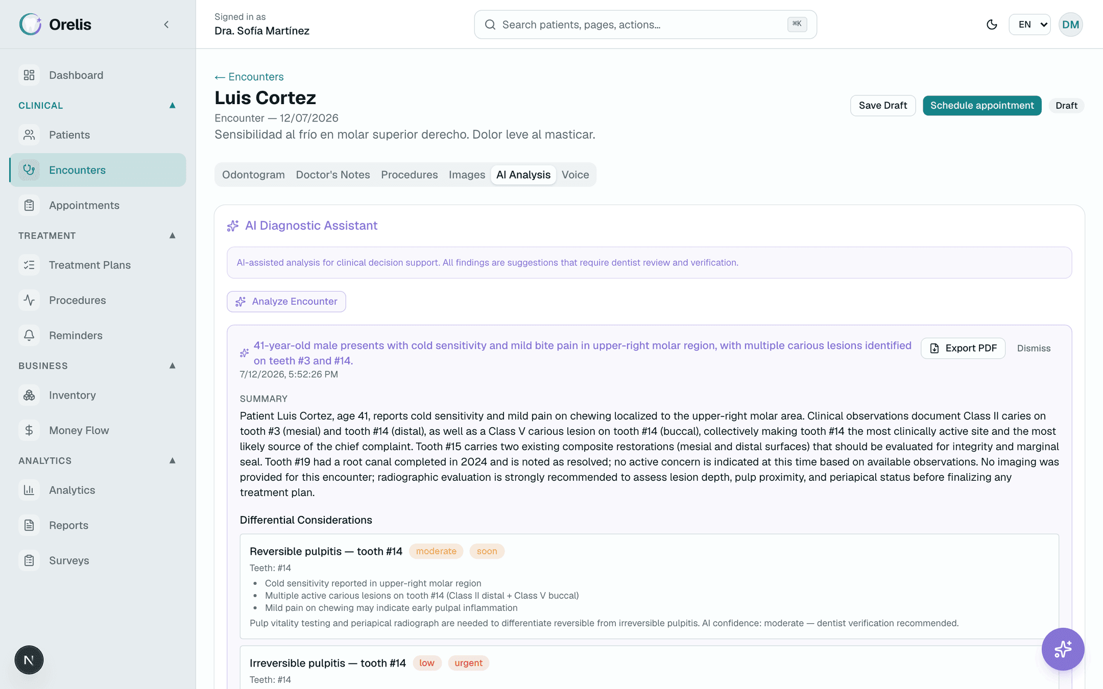Click the low confidence badge
Image resolution: width=1103 pixels, height=689 pixels.
[427, 663]
